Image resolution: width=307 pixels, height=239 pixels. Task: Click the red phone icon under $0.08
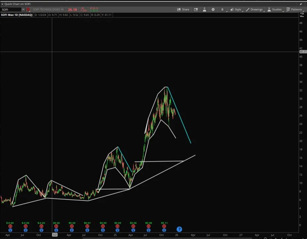click(148, 226)
